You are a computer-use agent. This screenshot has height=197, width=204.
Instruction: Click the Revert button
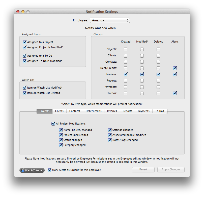click(143, 170)
